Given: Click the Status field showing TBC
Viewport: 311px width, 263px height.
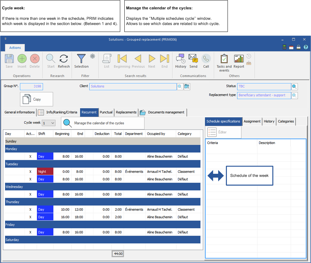Looking at the screenshot, I should (x=264, y=87).
